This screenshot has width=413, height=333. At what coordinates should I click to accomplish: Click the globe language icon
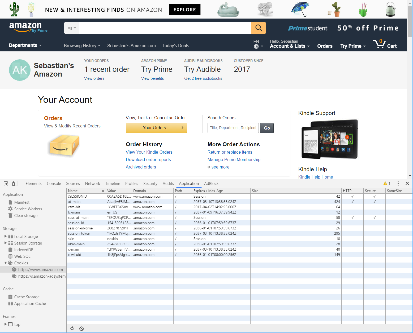[x=256, y=46]
